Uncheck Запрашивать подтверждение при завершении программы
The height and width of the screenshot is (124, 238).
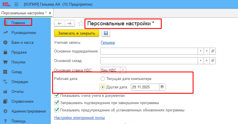click(57, 103)
